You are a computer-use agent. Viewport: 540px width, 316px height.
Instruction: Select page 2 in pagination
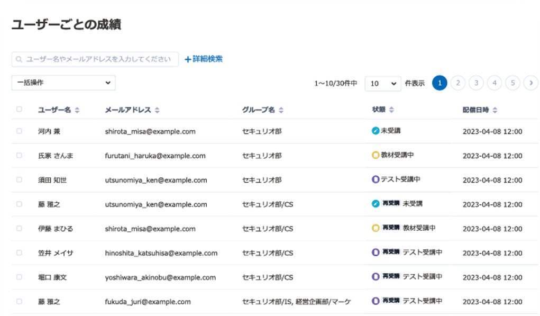[458, 83]
